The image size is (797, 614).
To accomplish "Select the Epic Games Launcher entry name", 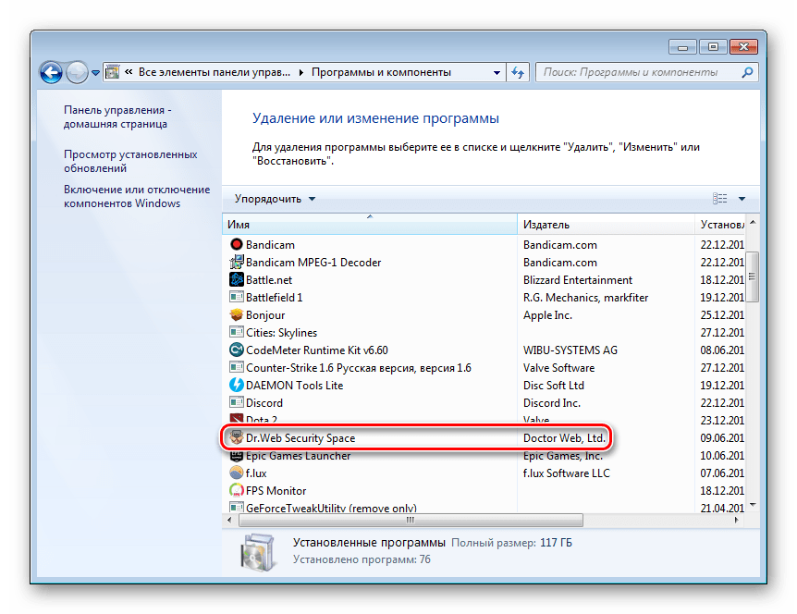I will click(299, 456).
